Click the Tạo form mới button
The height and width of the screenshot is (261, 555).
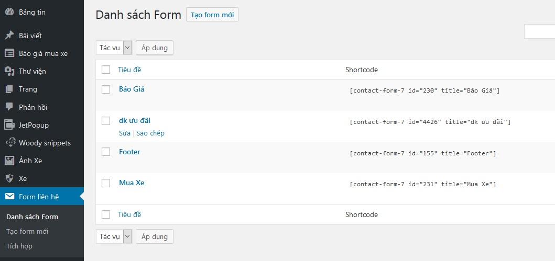point(212,15)
